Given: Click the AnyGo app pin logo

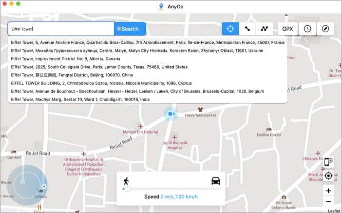Looking at the screenshot, I should [161, 6].
